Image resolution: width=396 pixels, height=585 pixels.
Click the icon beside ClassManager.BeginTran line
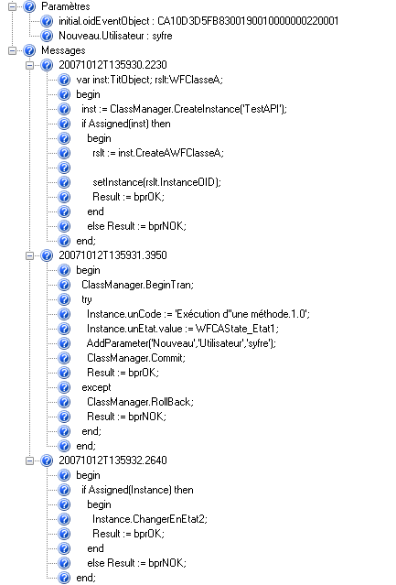[x=64, y=285]
